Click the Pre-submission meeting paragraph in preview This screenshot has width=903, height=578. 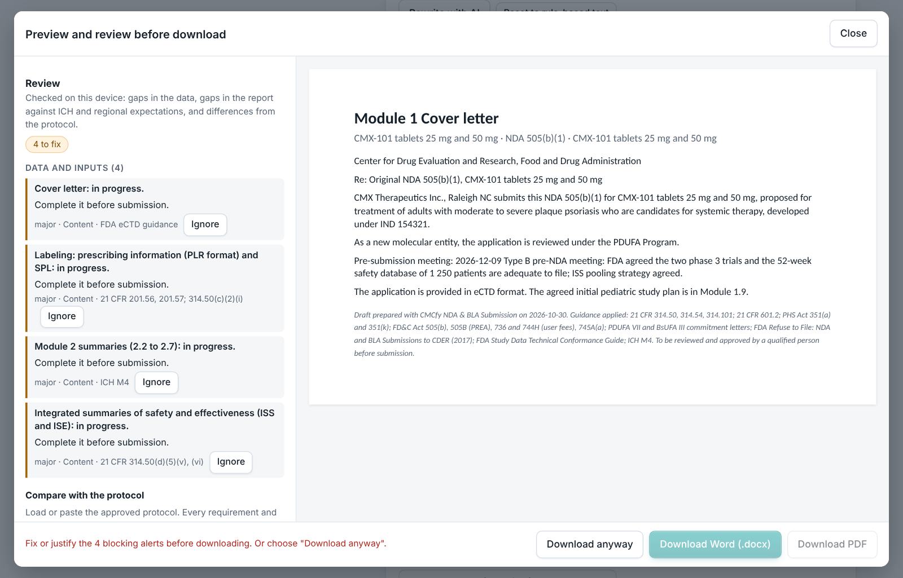[x=582, y=267]
